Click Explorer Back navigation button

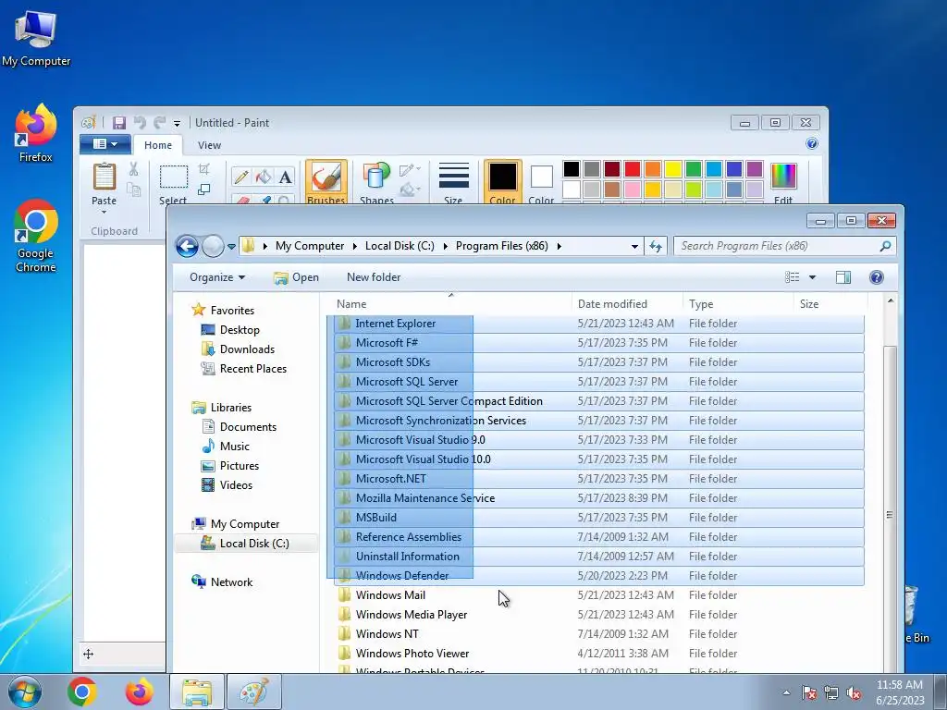[x=187, y=246]
